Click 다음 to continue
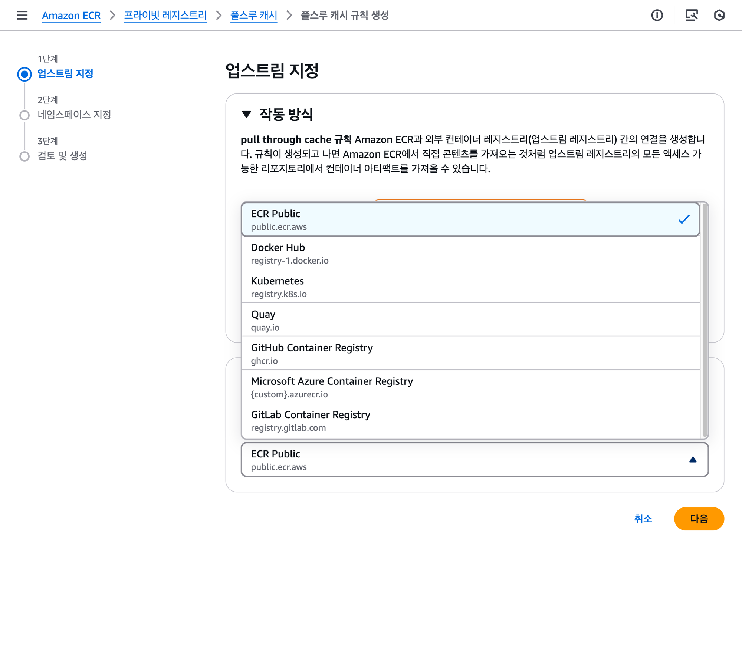 click(x=699, y=518)
